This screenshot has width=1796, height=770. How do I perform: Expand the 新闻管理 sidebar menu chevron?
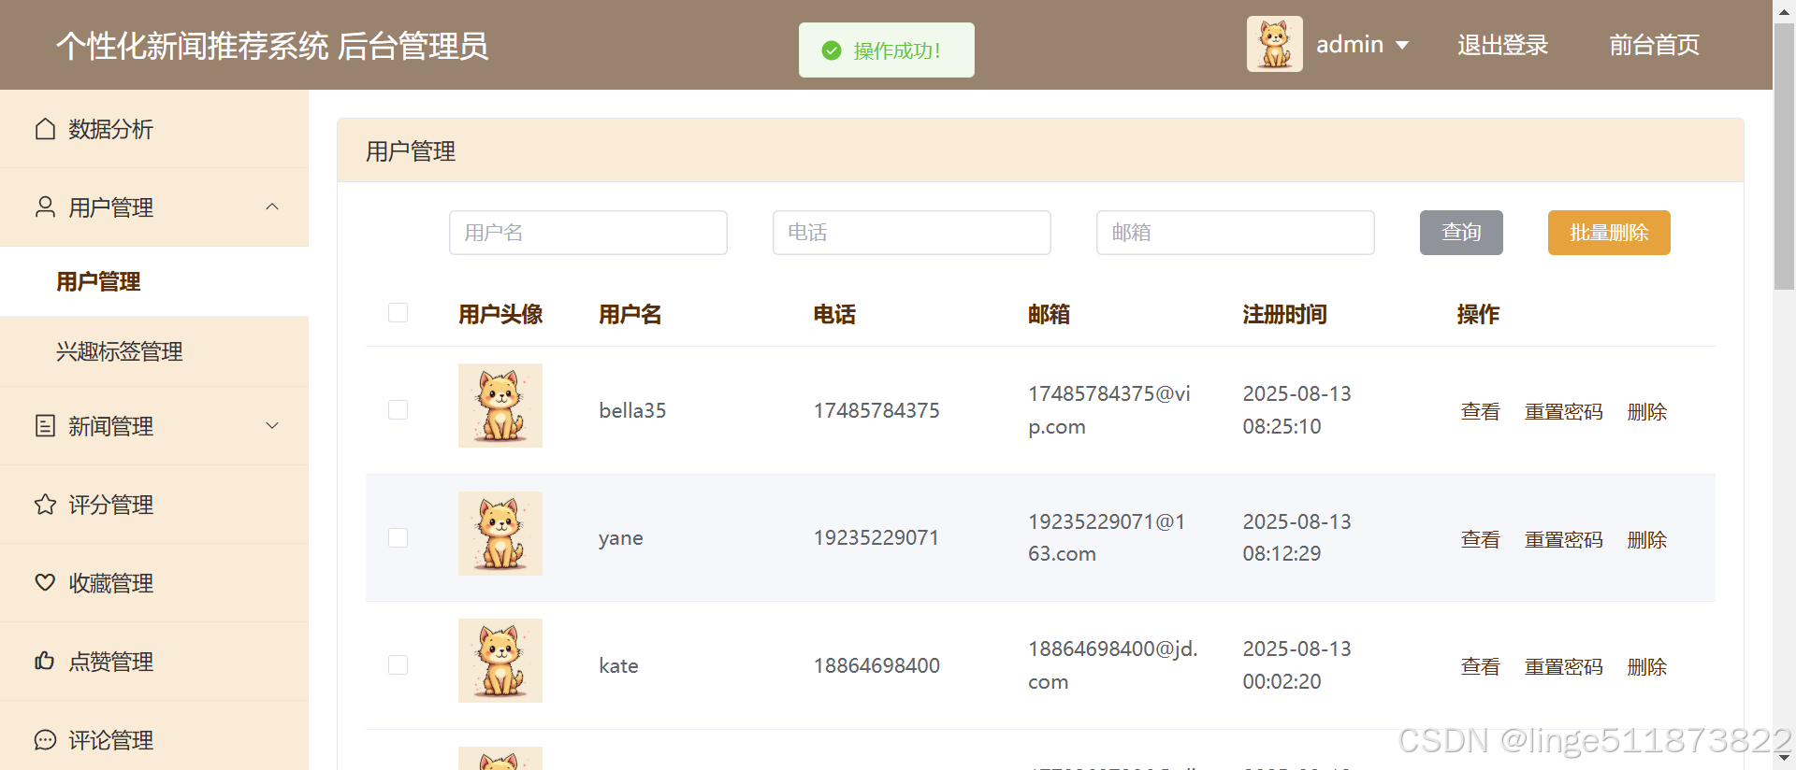[272, 425]
